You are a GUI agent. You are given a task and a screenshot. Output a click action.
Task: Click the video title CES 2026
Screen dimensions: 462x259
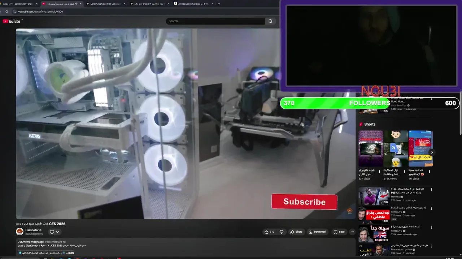tap(40, 224)
